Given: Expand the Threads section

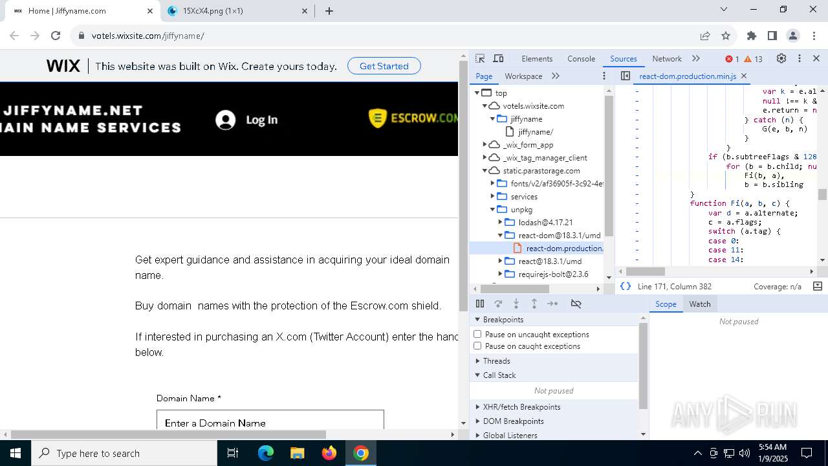Looking at the screenshot, I should coord(478,361).
